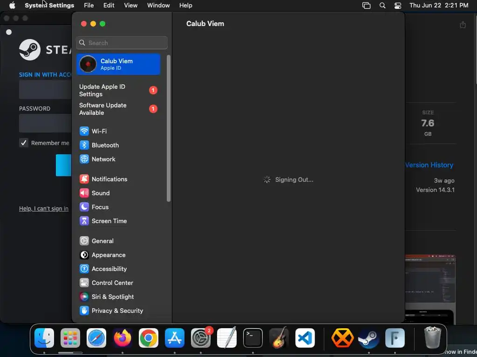Toggle Remember me checkbox in Steam
This screenshot has width=477, height=357.
coord(24,143)
